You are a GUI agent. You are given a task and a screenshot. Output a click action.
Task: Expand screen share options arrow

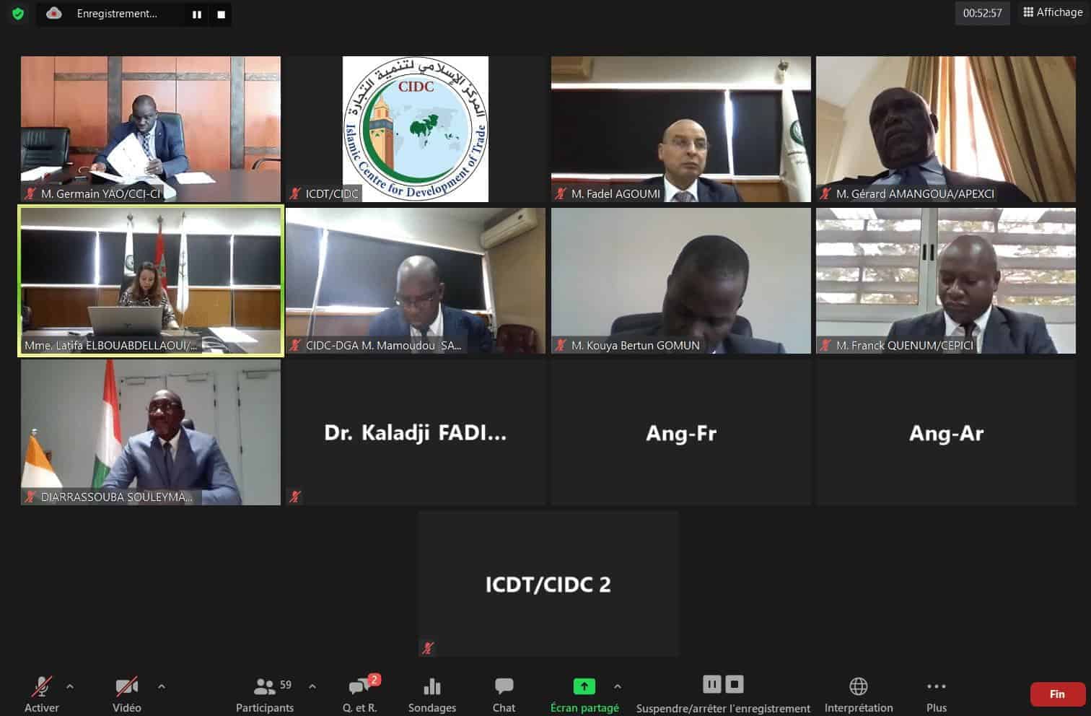point(618,686)
